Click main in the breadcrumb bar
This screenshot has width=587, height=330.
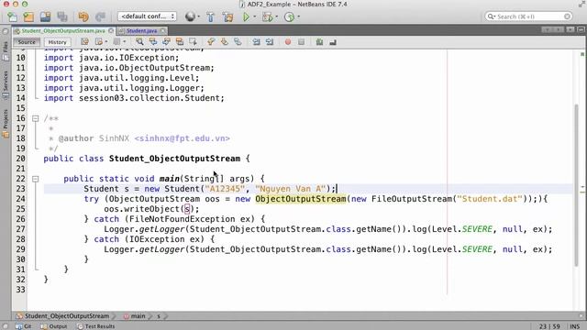(x=135, y=316)
